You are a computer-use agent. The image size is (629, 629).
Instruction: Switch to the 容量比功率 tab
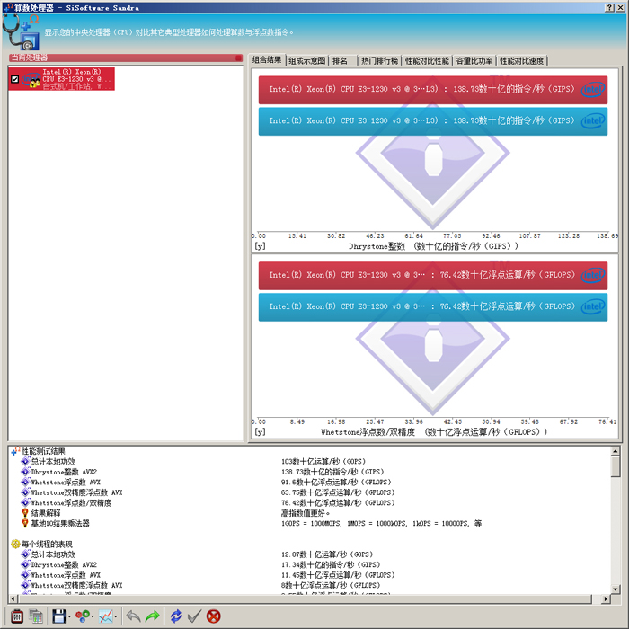point(474,60)
